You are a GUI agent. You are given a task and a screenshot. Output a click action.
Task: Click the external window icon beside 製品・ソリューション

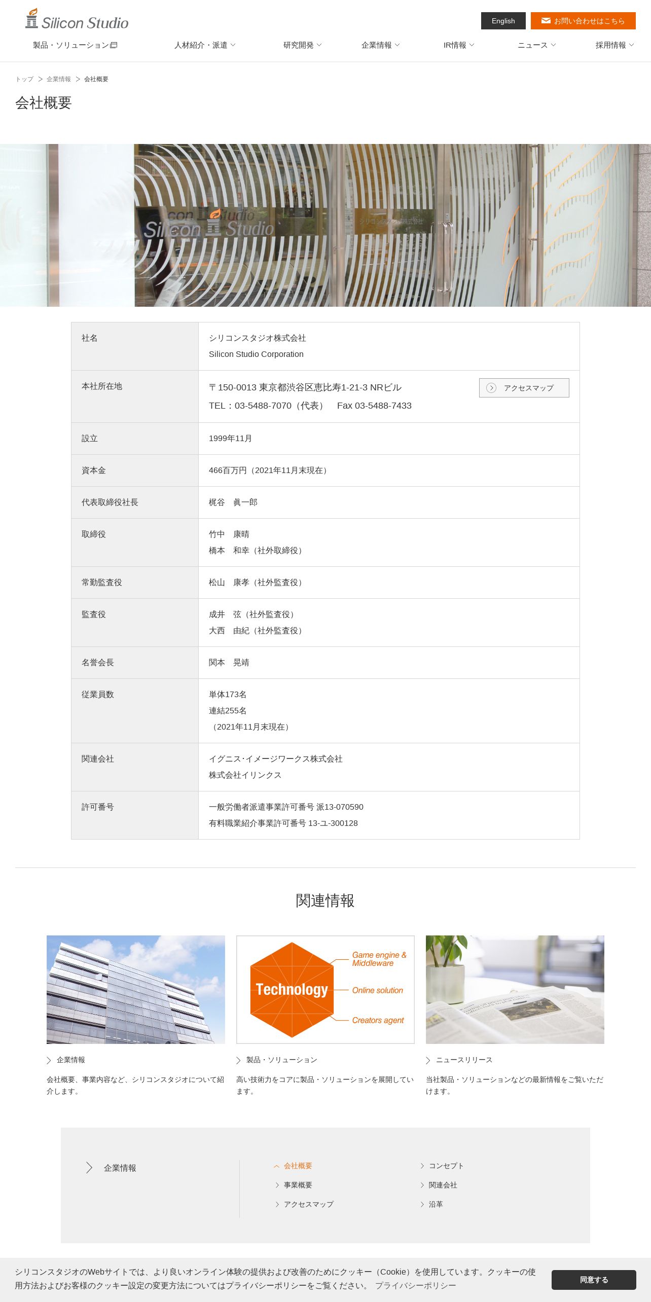pos(114,45)
